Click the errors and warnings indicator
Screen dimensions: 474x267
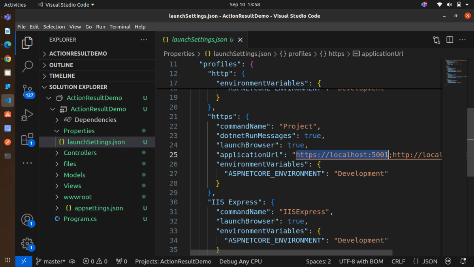(95, 261)
